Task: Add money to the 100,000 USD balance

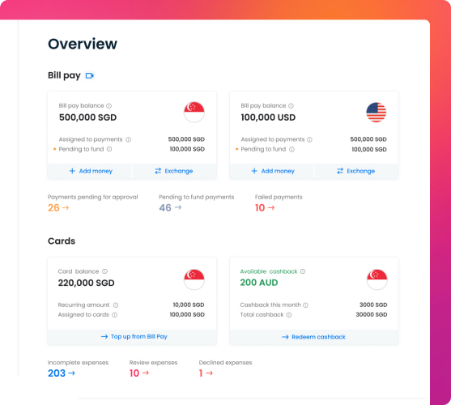Action: [x=272, y=171]
